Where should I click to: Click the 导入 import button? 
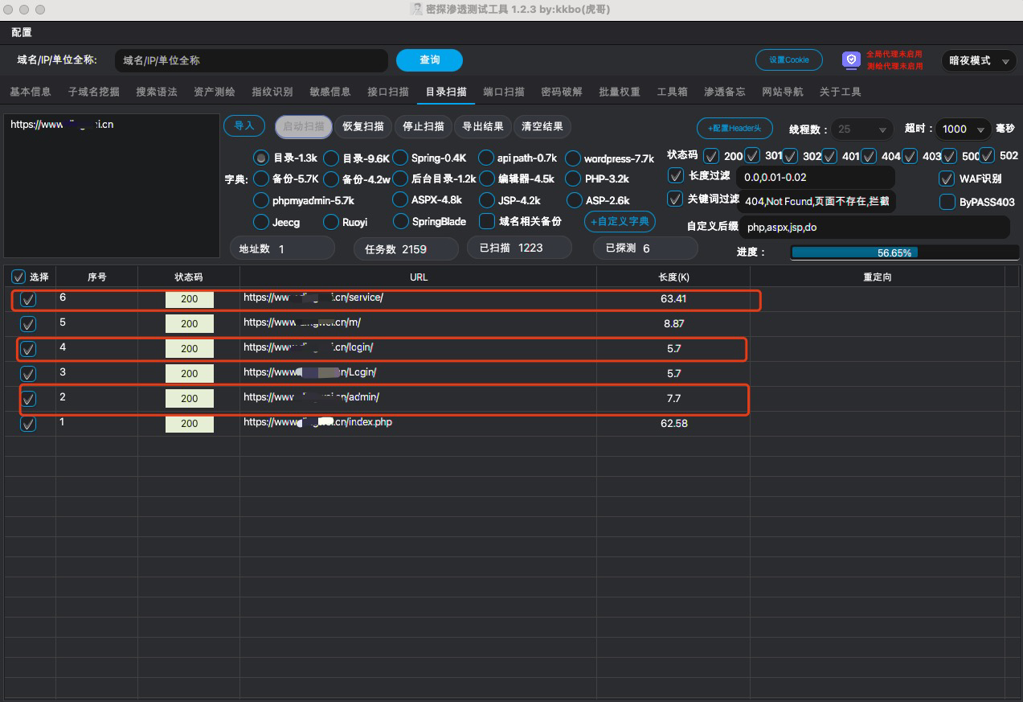[x=244, y=125]
